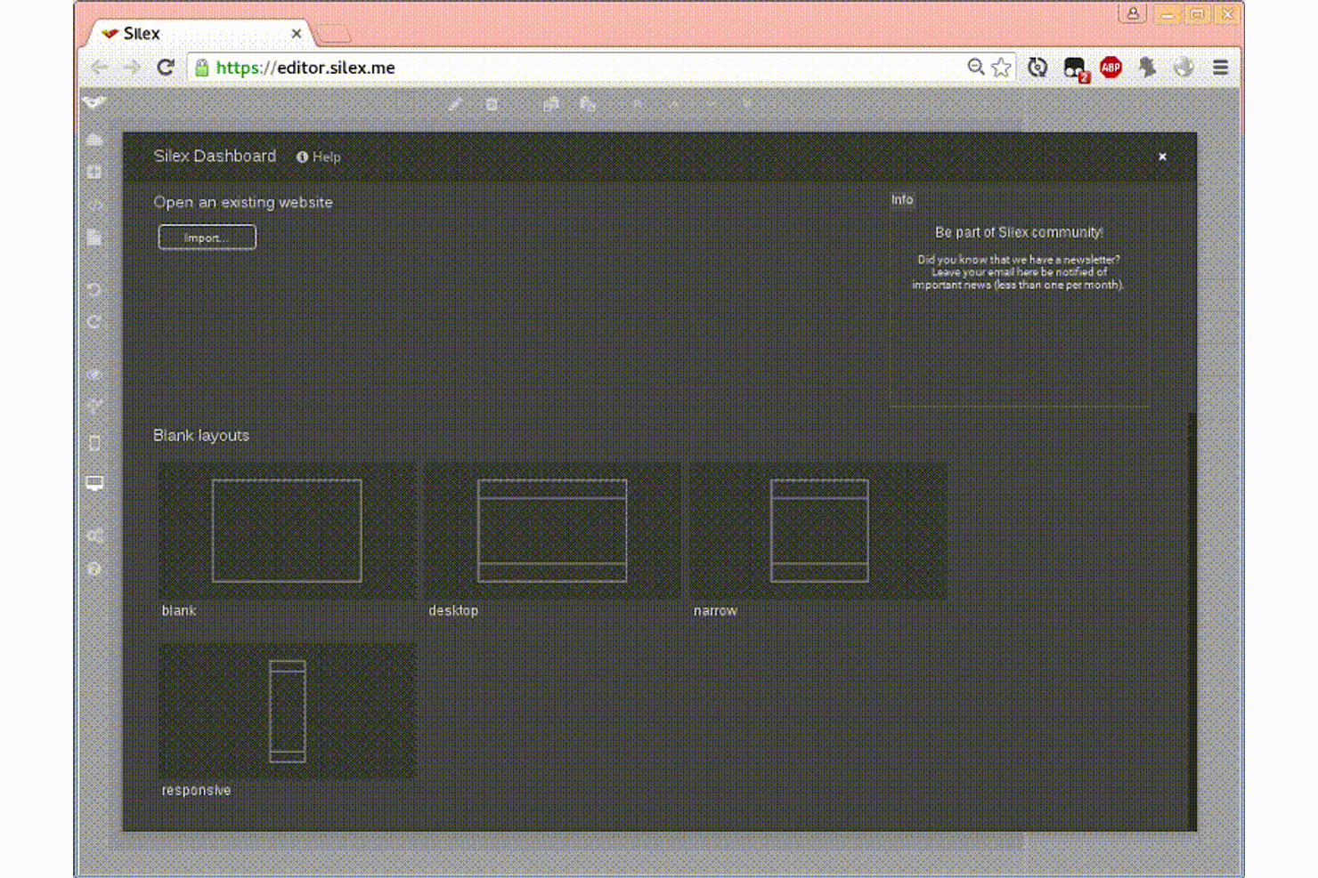
Task: Switch to mobile view via the phone icon
Action: (x=95, y=442)
